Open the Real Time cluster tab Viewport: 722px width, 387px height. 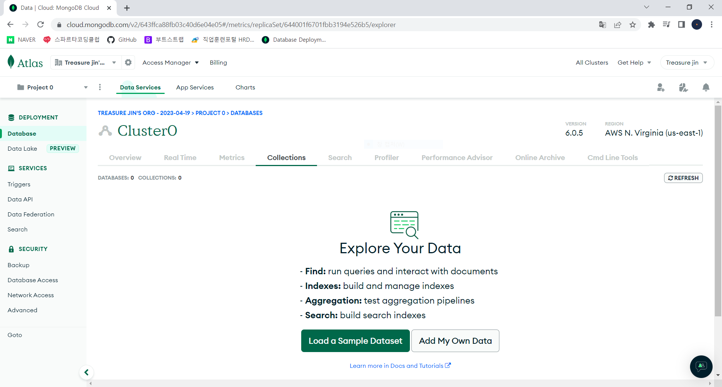click(x=180, y=158)
